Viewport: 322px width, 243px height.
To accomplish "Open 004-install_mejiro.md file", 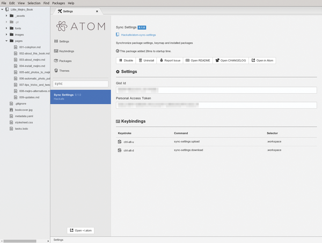I will [x=32, y=66].
